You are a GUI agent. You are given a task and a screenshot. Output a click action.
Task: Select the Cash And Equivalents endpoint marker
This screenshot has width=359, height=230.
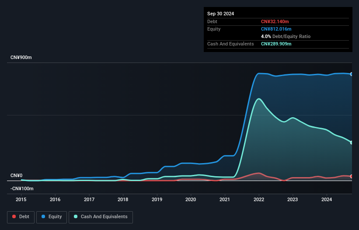[352, 143]
